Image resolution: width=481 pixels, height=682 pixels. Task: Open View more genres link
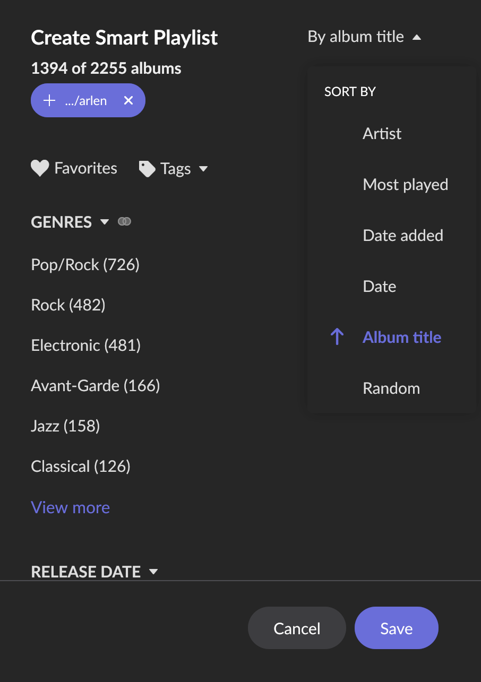point(70,507)
